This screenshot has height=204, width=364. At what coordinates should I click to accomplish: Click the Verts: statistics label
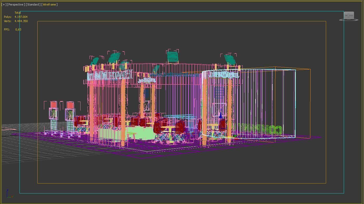(8, 21)
